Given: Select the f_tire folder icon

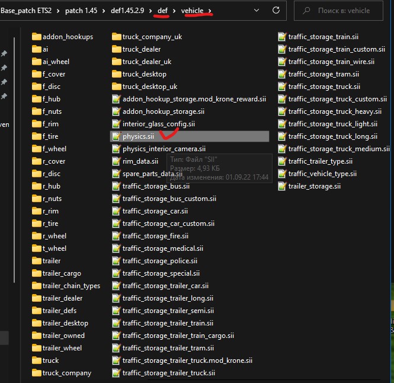Looking at the screenshot, I should (x=36, y=136).
